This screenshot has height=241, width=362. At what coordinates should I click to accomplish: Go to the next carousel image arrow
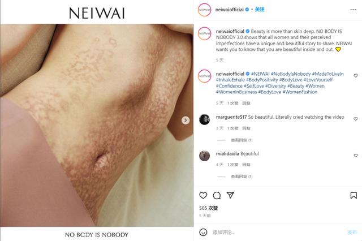click(186, 120)
